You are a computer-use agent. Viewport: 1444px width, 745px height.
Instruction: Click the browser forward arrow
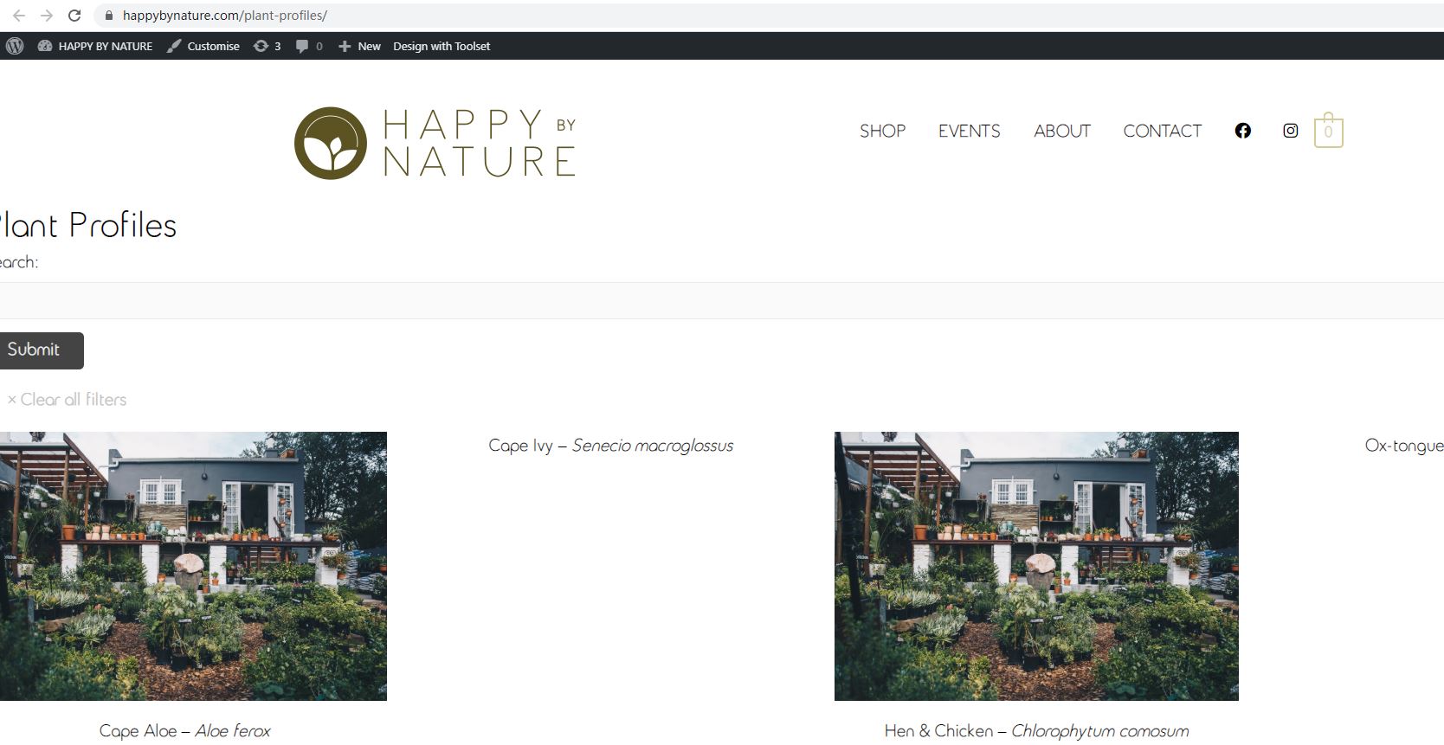47,16
